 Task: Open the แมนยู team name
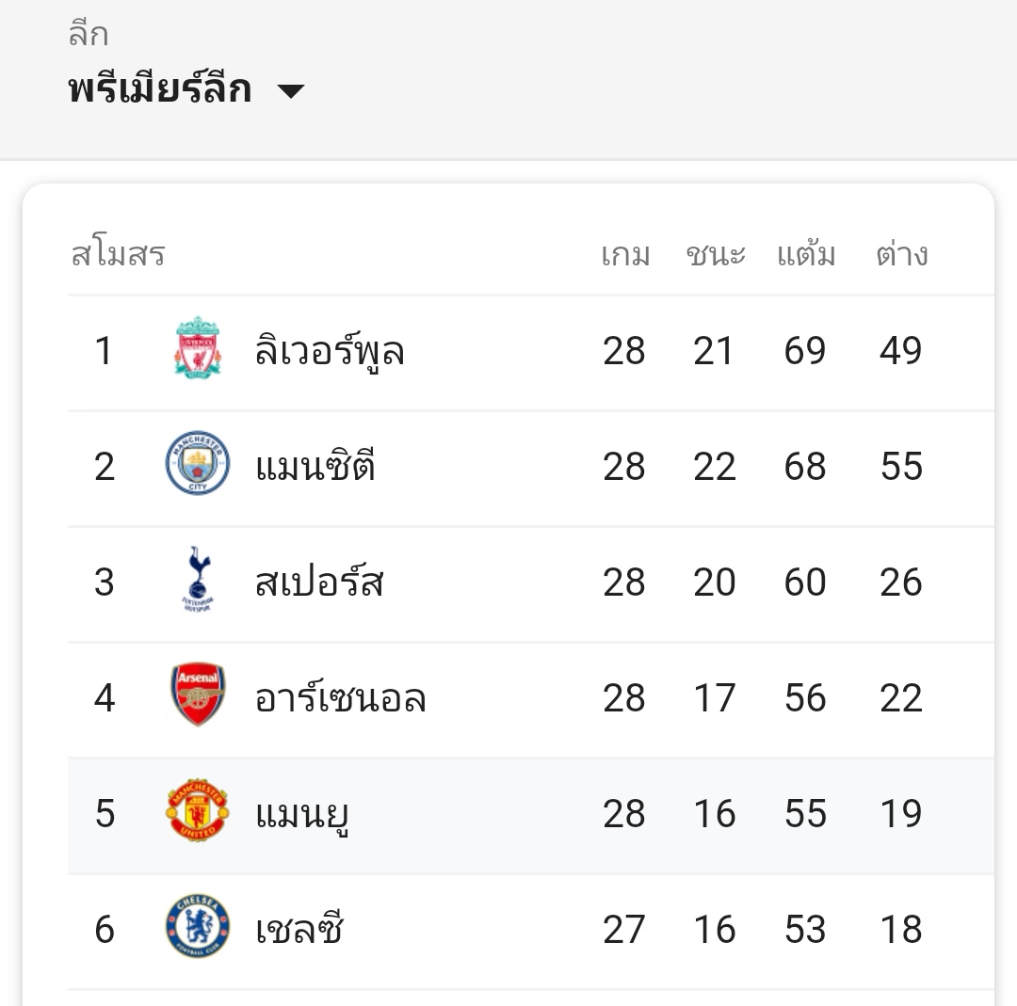pyautogui.click(x=302, y=814)
